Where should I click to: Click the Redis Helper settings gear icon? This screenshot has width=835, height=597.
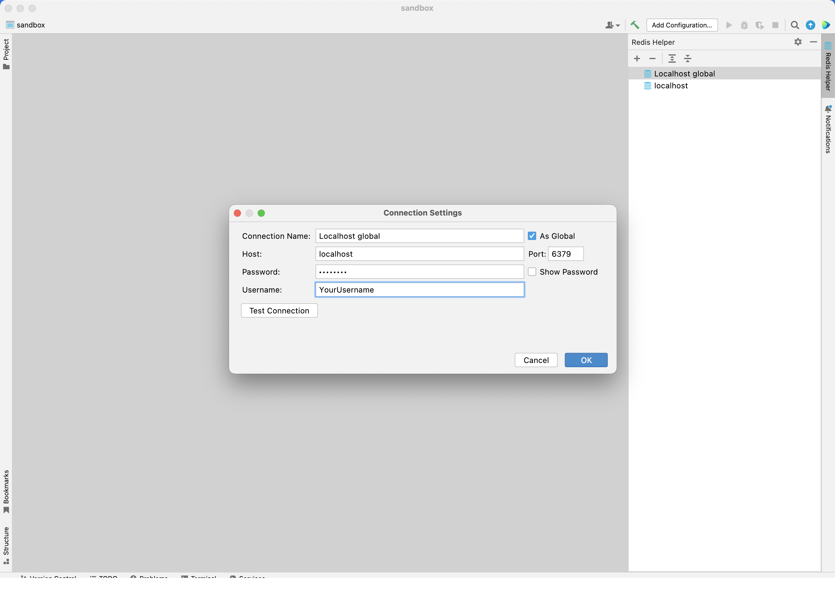pyautogui.click(x=798, y=42)
